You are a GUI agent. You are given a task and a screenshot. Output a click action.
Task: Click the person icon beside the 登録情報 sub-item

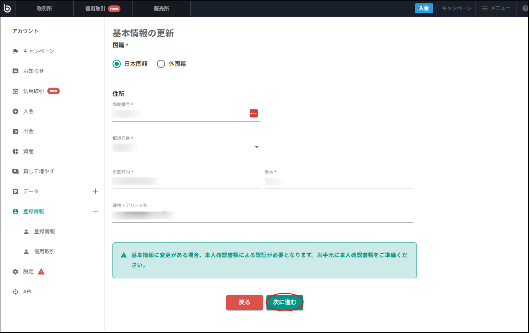(x=26, y=232)
